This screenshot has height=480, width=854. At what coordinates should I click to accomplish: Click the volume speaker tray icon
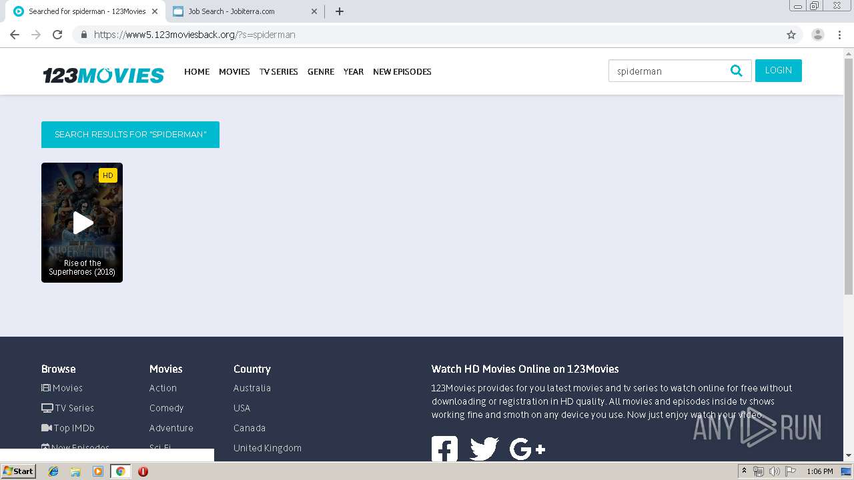pos(774,471)
